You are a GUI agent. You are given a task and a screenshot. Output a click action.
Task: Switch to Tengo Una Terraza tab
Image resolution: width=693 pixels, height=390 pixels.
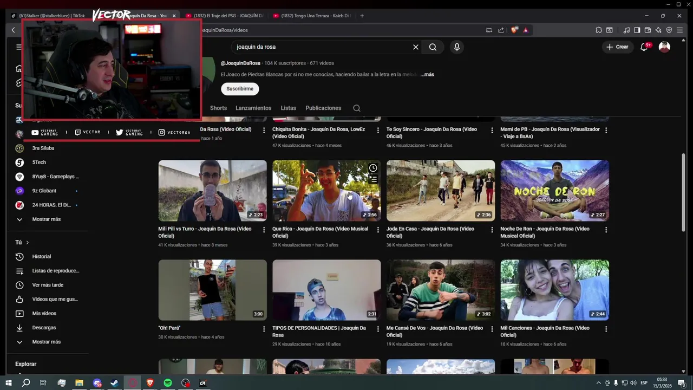click(312, 16)
